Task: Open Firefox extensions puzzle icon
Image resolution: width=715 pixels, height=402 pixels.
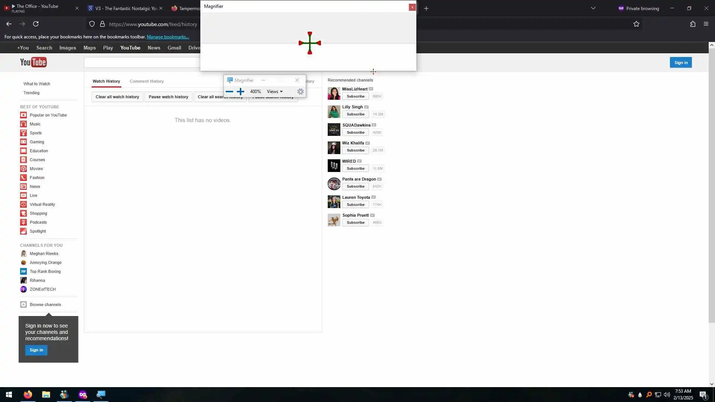Action: [x=693, y=24]
